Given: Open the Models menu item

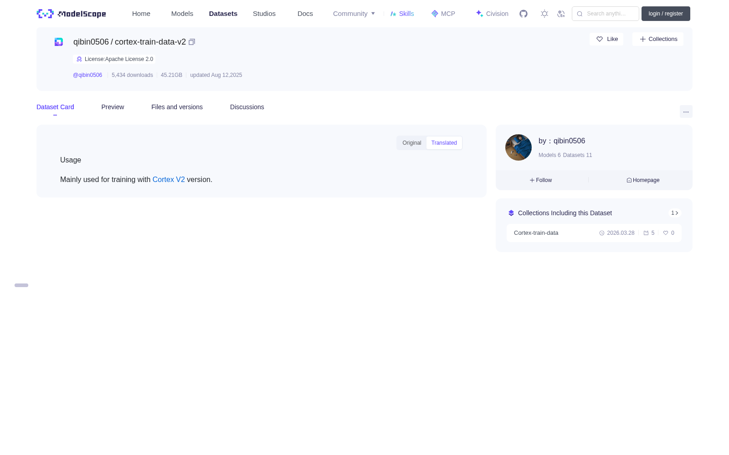Looking at the screenshot, I should pos(182,14).
